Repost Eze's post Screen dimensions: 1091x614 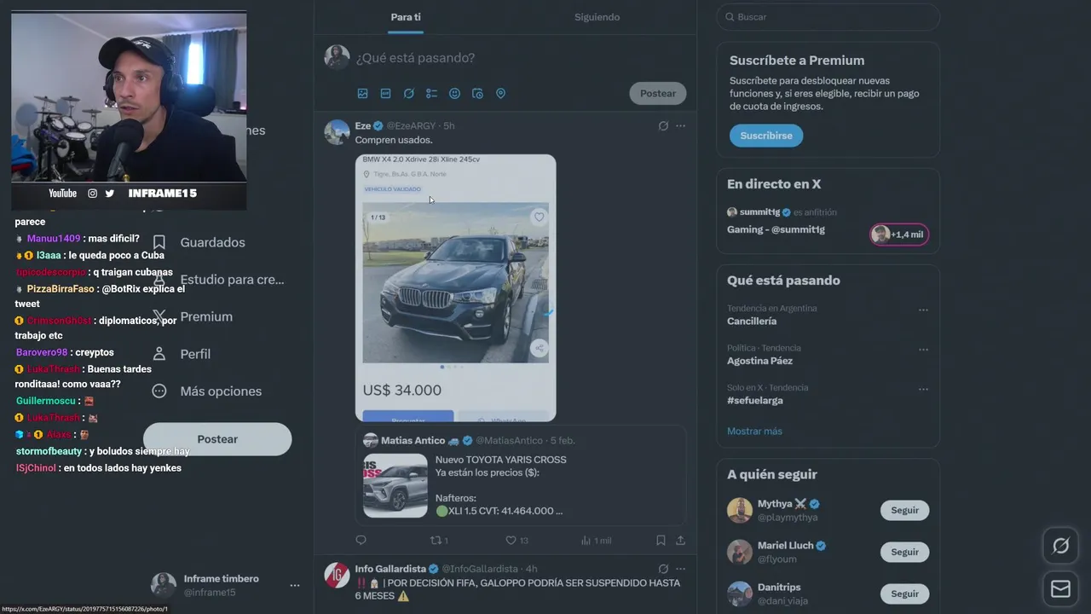click(x=439, y=540)
